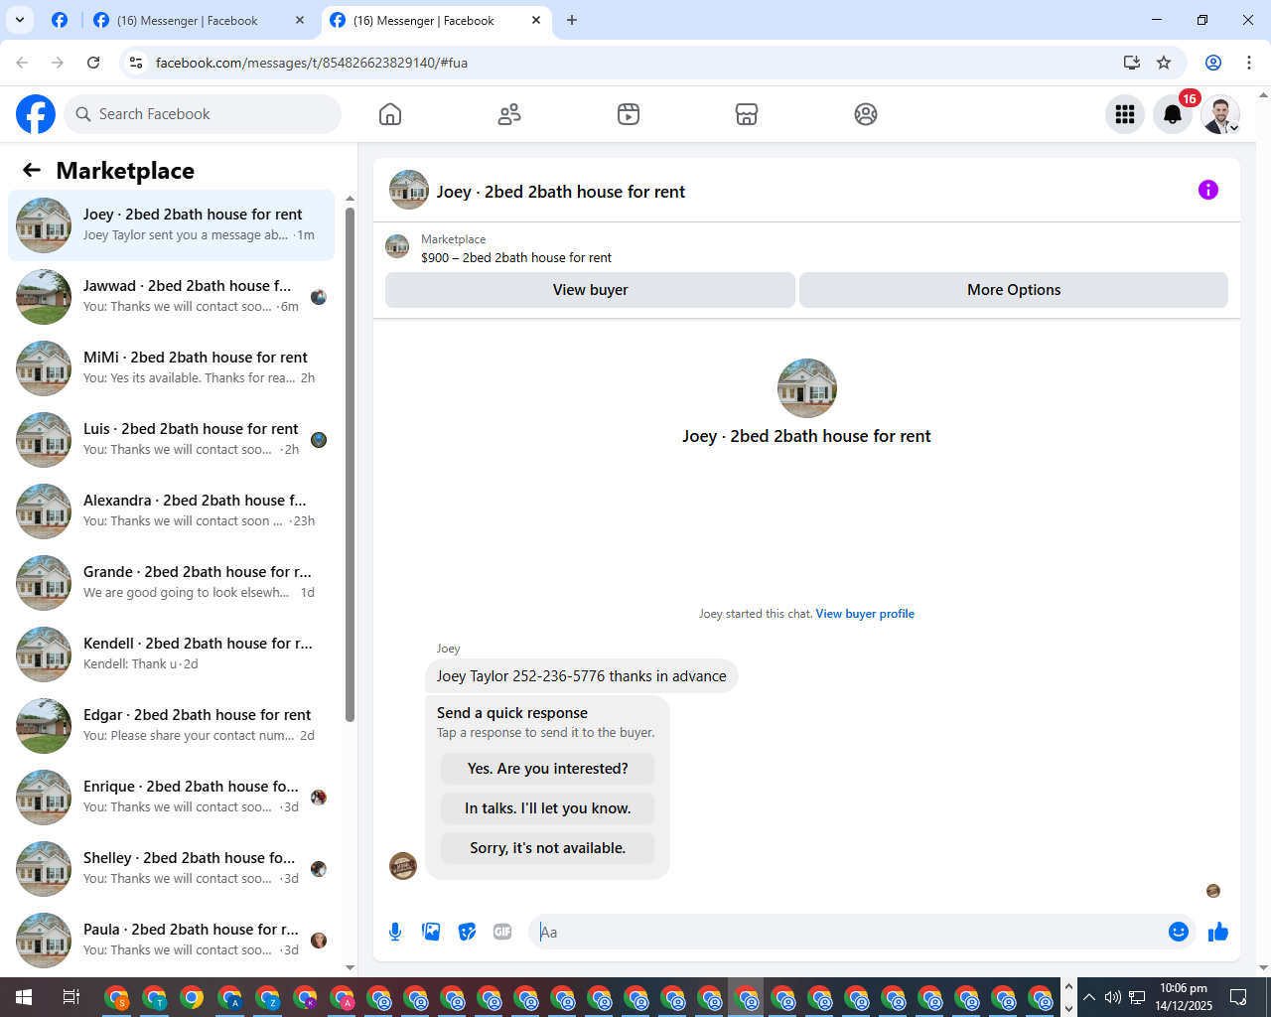
Task: Open the Grande conversation
Action: click(172, 583)
